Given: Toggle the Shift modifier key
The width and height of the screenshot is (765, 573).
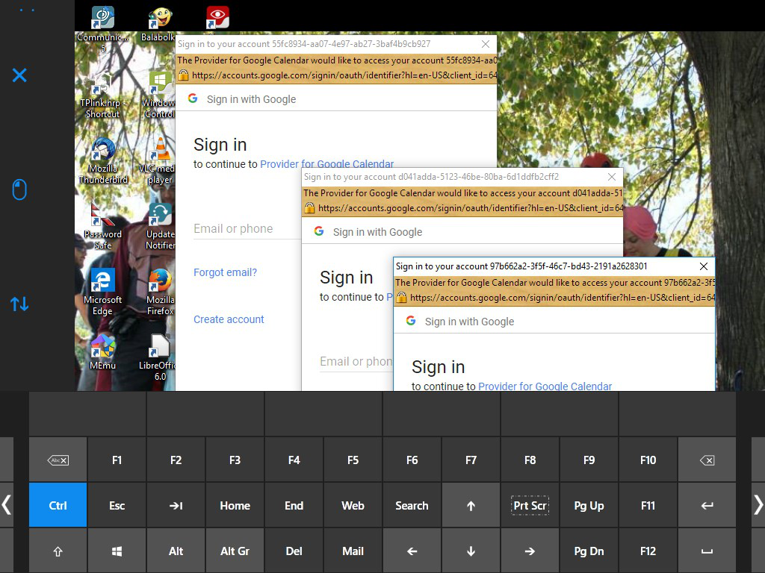Looking at the screenshot, I should pyautogui.click(x=58, y=551).
